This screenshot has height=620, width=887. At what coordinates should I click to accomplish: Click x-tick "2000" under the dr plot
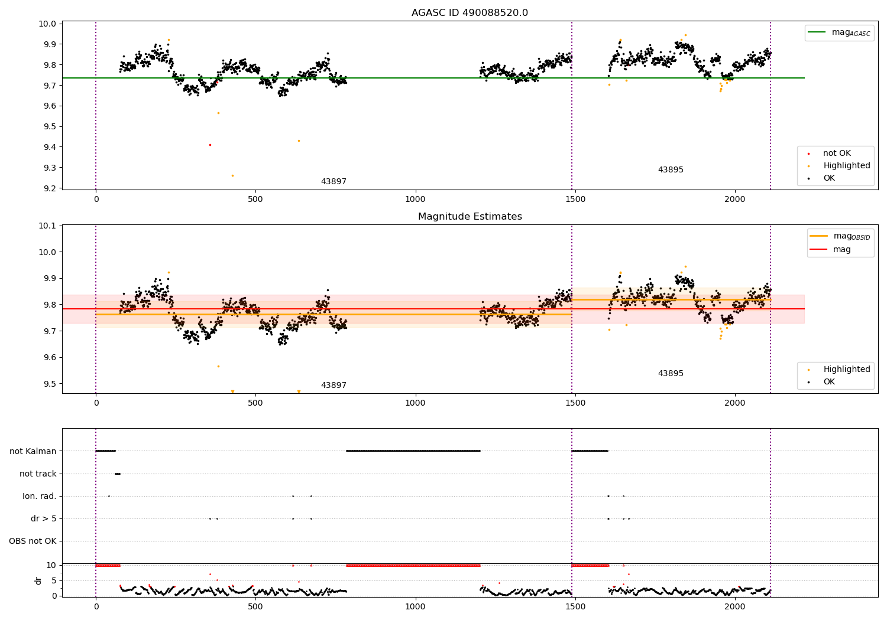pyautogui.click(x=735, y=607)
